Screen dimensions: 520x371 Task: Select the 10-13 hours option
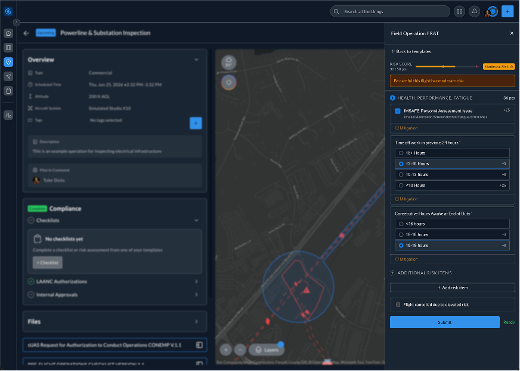click(452, 175)
